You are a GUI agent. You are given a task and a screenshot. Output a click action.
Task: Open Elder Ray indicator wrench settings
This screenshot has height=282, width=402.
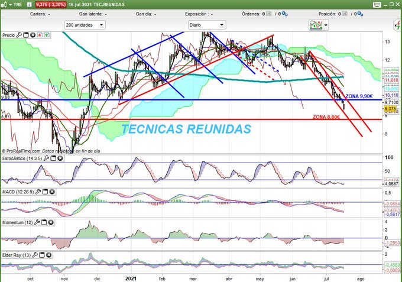pyautogui.click(x=35, y=255)
